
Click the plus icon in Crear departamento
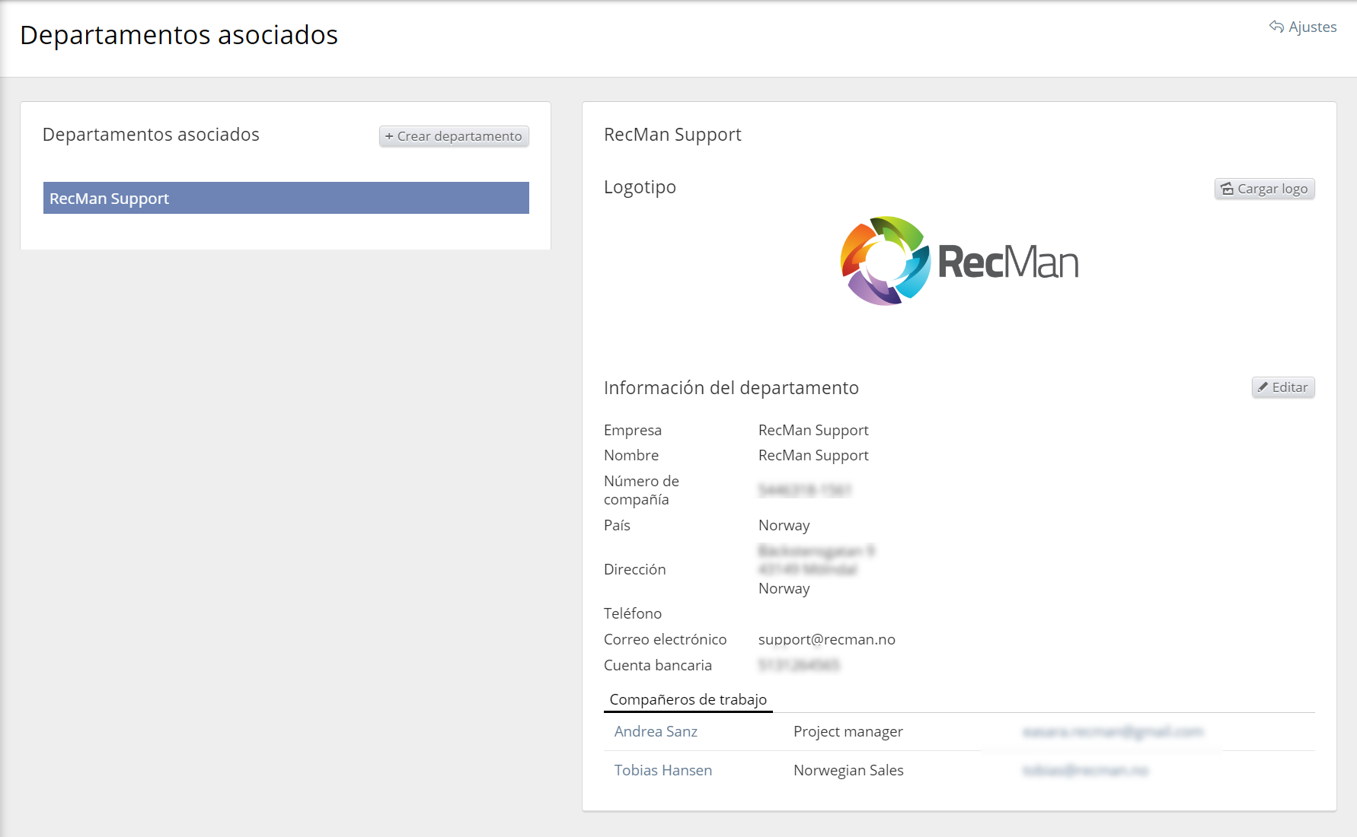click(389, 136)
